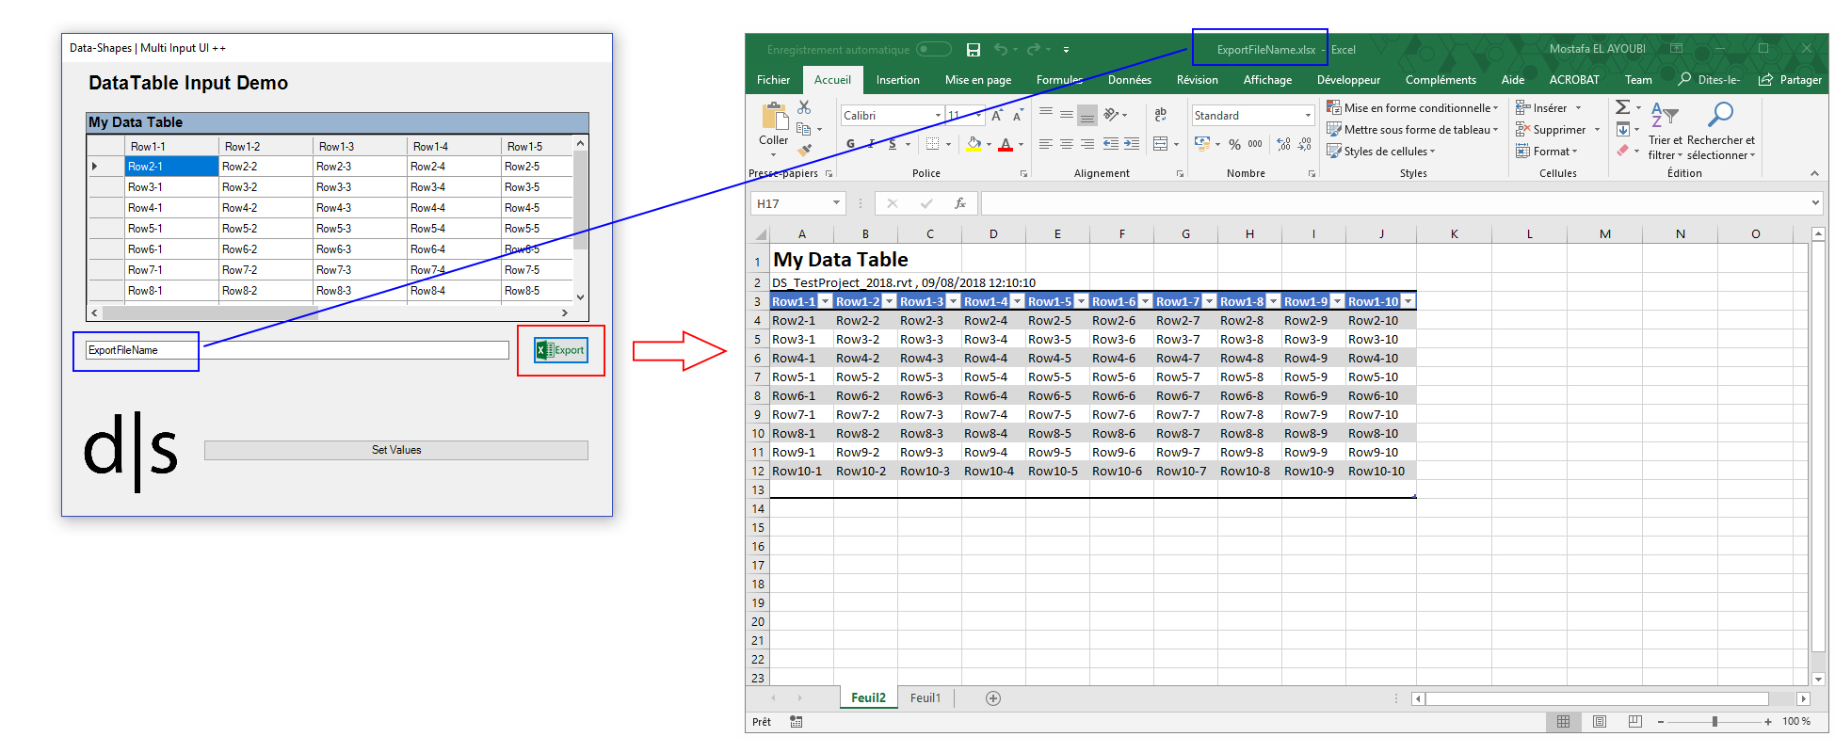This screenshot has width=1835, height=753.
Task: Open the Standard number format dropdown
Action: click(x=1308, y=116)
